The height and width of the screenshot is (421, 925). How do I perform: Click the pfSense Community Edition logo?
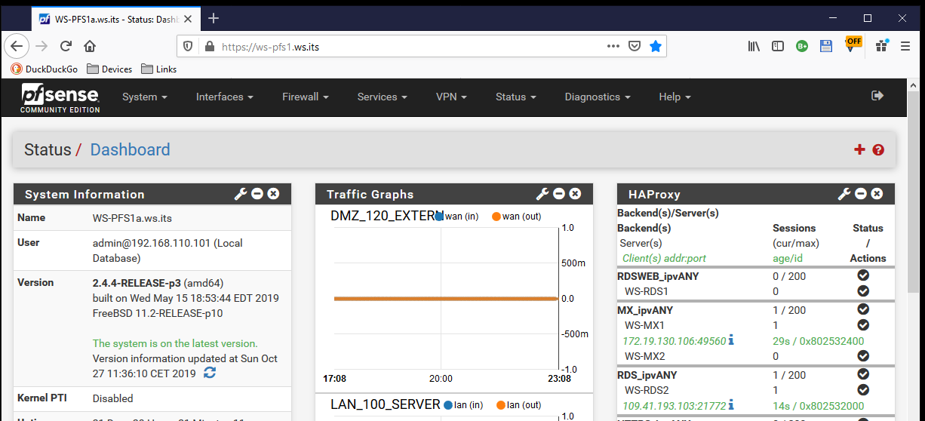60,98
